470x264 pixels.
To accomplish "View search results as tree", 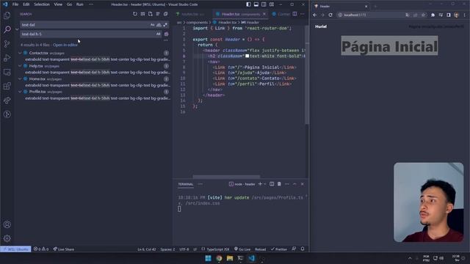I will [158, 14].
